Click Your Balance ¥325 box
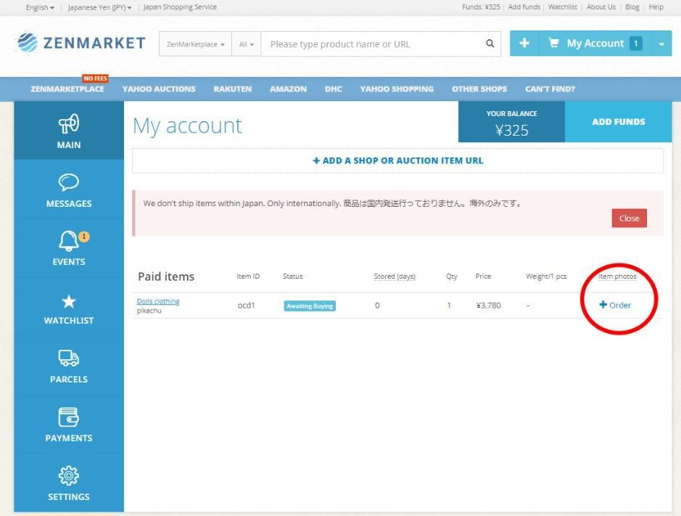The image size is (681, 516). [511, 122]
